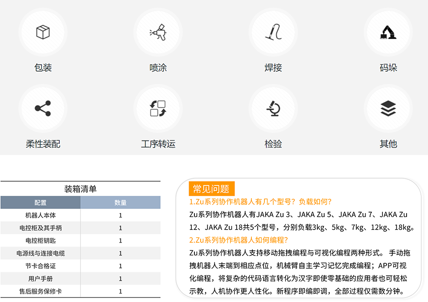
Task: Open the 焊接 welding icon
Action: (x=273, y=32)
